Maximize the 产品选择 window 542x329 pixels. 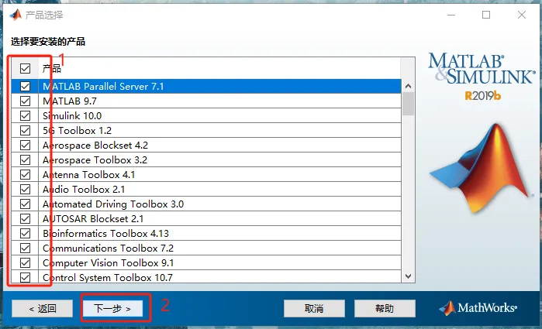(486, 15)
